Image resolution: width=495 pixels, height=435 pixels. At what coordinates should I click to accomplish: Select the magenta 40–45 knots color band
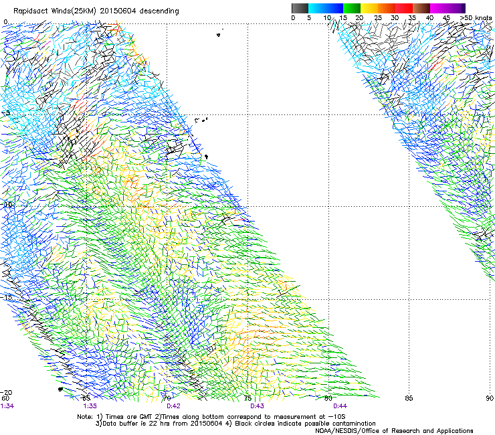coord(439,8)
